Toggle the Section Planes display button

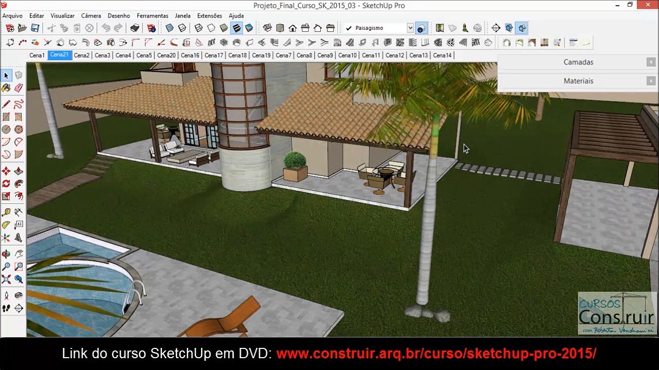(x=509, y=28)
